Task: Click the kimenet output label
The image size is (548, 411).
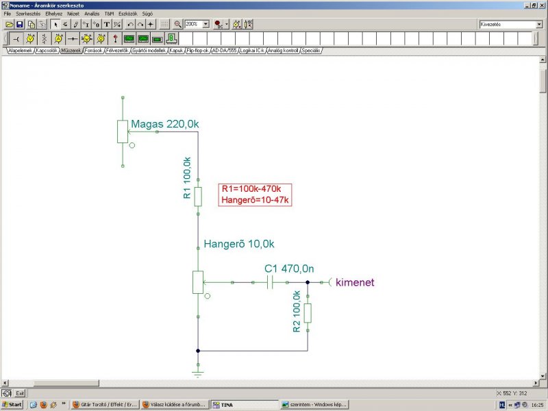Action: click(355, 282)
